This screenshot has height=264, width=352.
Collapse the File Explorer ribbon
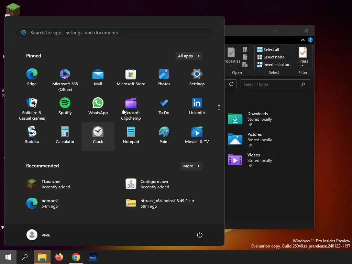[302, 40]
